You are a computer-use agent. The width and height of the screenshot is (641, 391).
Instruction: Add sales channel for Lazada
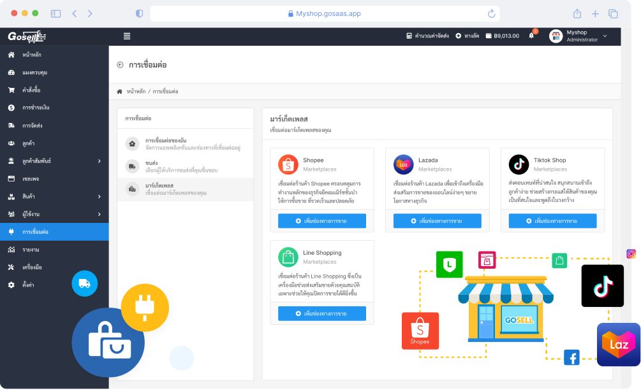pos(437,221)
